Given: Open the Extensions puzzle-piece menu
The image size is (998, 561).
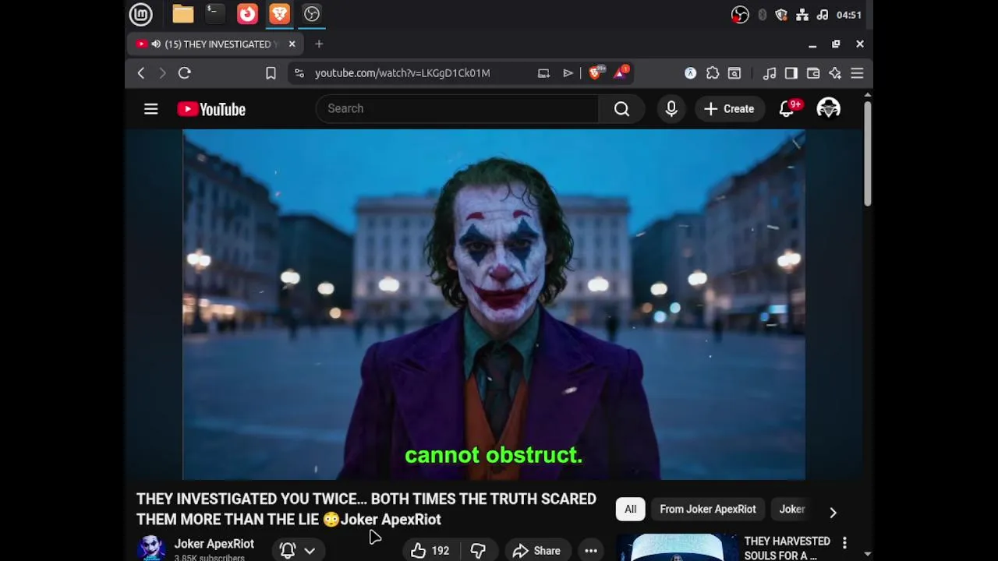Looking at the screenshot, I should pos(713,73).
